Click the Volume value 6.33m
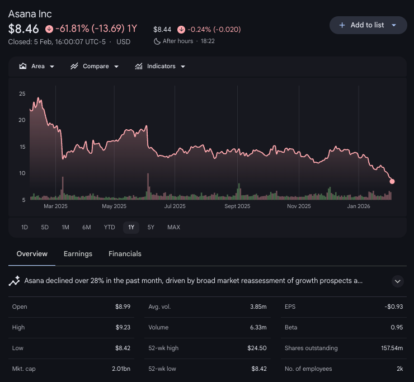This screenshot has width=414, height=382. (258, 327)
